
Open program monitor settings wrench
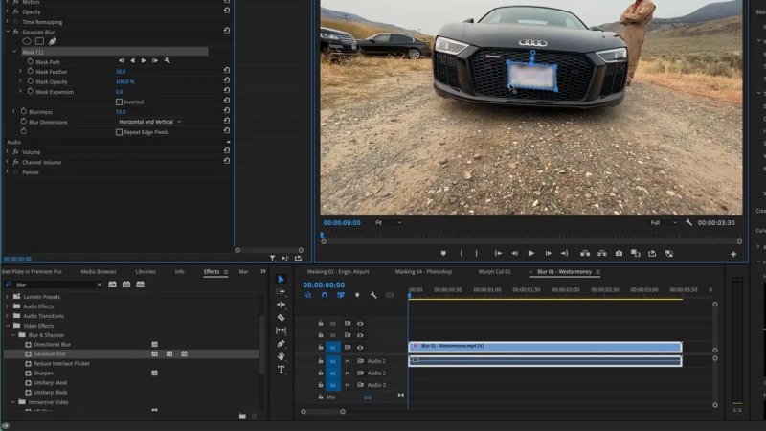688,222
